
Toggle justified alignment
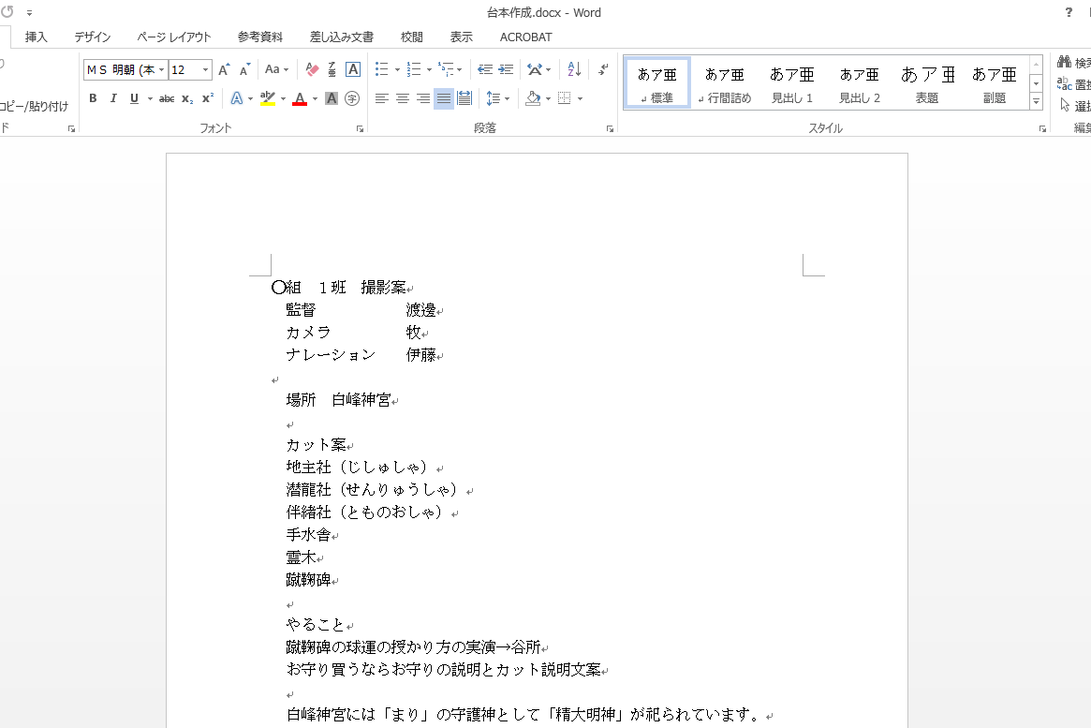pos(444,98)
